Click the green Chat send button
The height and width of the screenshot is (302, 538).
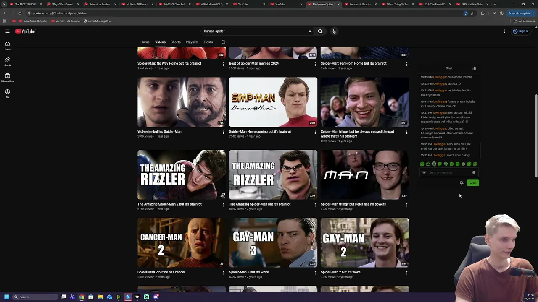coord(473,183)
